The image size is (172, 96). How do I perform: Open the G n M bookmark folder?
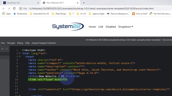pyautogui.click(x=81, y=14)
